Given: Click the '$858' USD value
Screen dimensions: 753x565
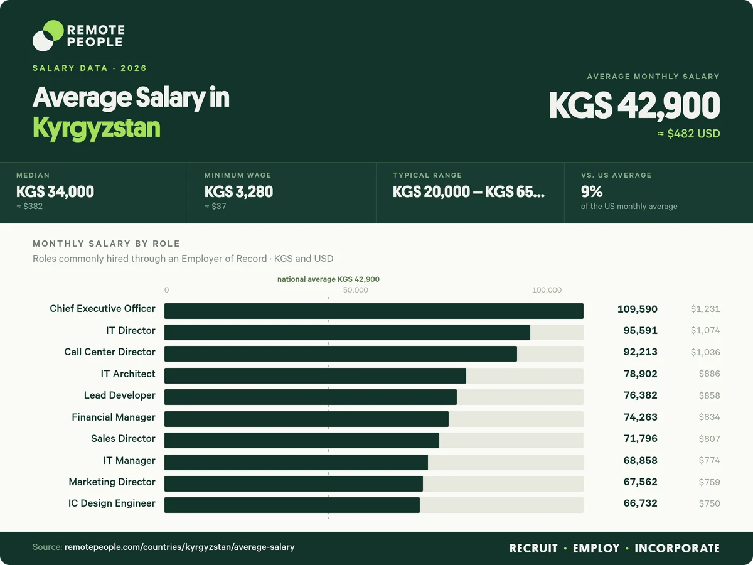Looking at the screenshot, I should point(709,395).
